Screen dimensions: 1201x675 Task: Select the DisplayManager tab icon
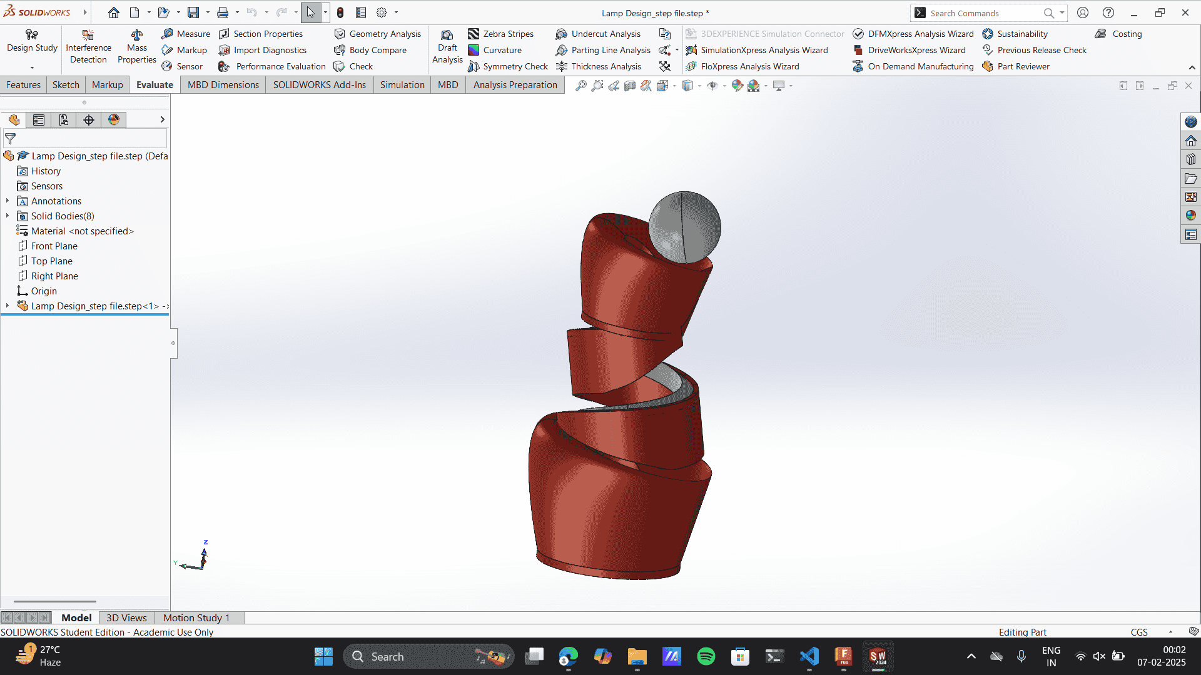[x=114, y=120]
